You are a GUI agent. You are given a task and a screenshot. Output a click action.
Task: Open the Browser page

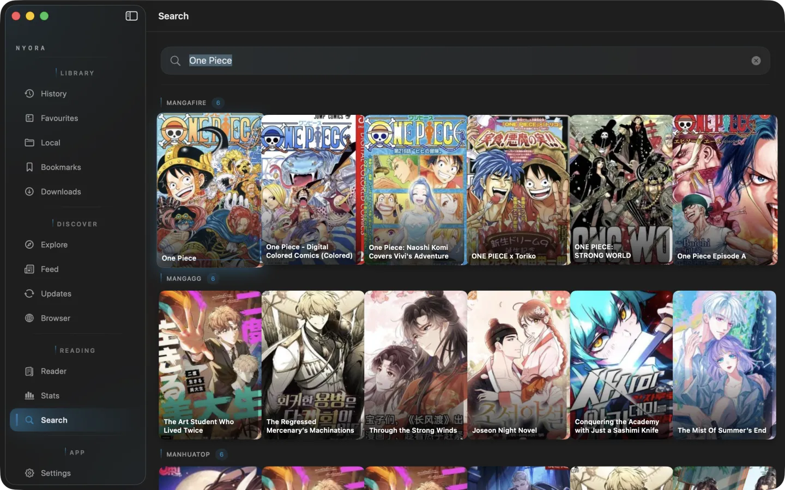pos(74,318)
